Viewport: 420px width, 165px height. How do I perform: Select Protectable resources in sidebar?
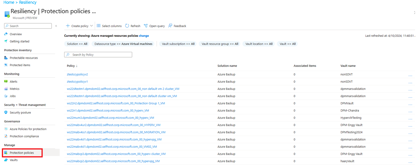[x=23, y=58]
